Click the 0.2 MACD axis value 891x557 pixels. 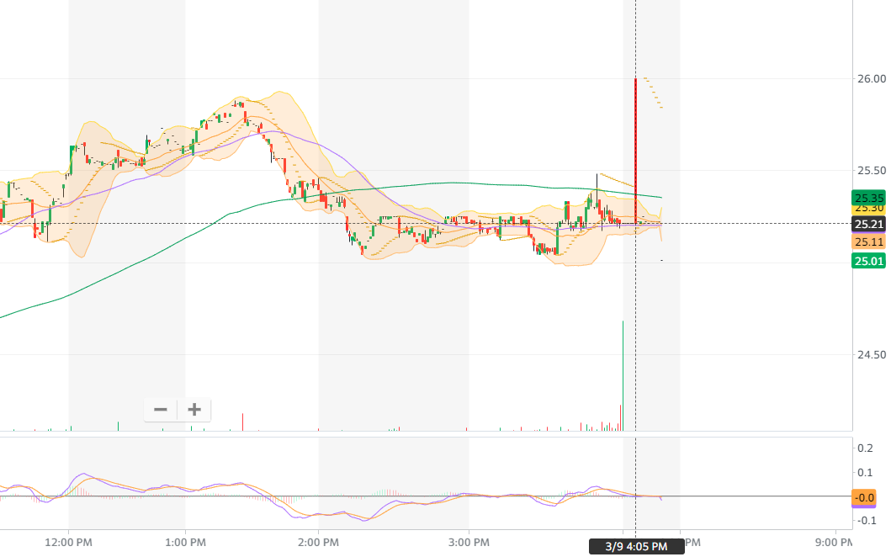pos(865,448)
